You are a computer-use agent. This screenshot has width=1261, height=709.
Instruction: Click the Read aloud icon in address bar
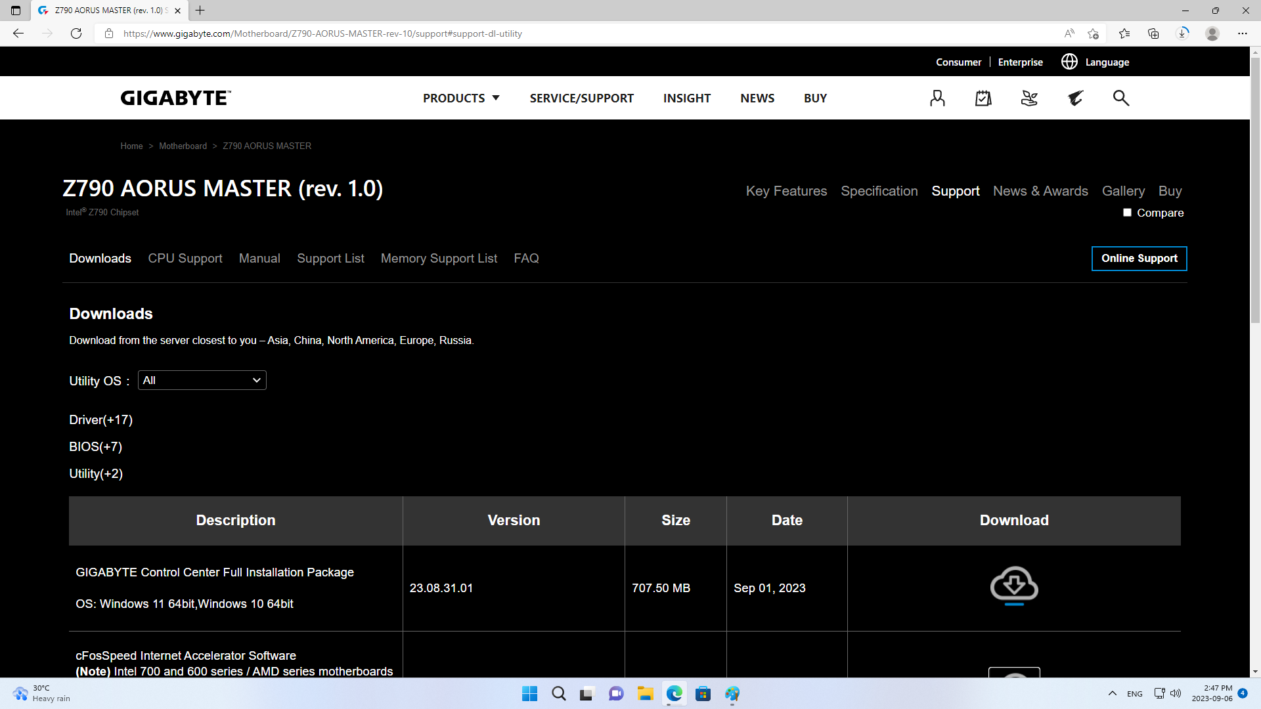pyautogui.click(x=1069, y=33)
